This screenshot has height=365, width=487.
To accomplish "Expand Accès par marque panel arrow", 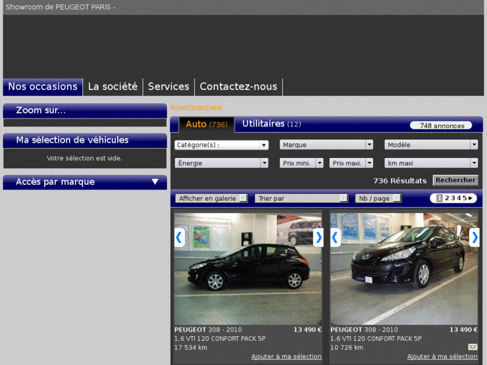I will tap(155, 181).
